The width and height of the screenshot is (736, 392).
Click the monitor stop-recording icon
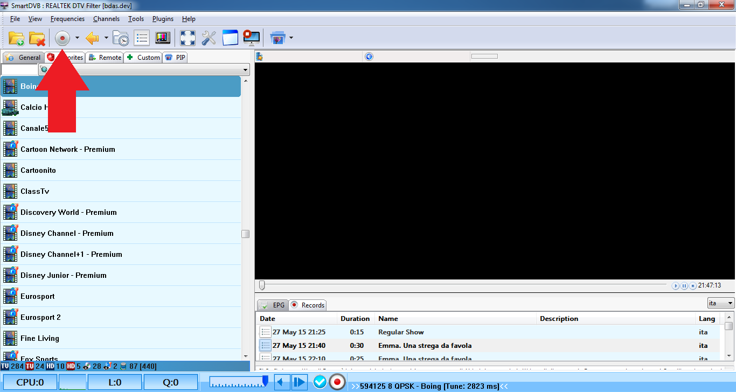[251, 38]
